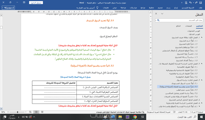
Task: Click the vertical scrollbar down arrow
Action: pyautogui.click(x=1, y=109)
